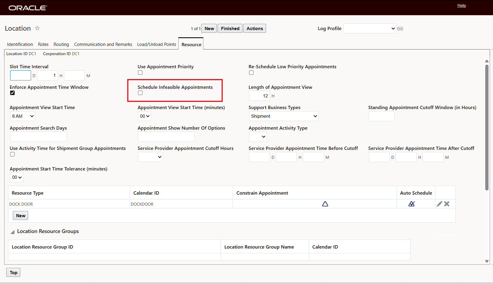The height and width of the screenshot is (284, 493).
Task: Click the Finished button
Action: pyautogui.click(x=230, y=28)
